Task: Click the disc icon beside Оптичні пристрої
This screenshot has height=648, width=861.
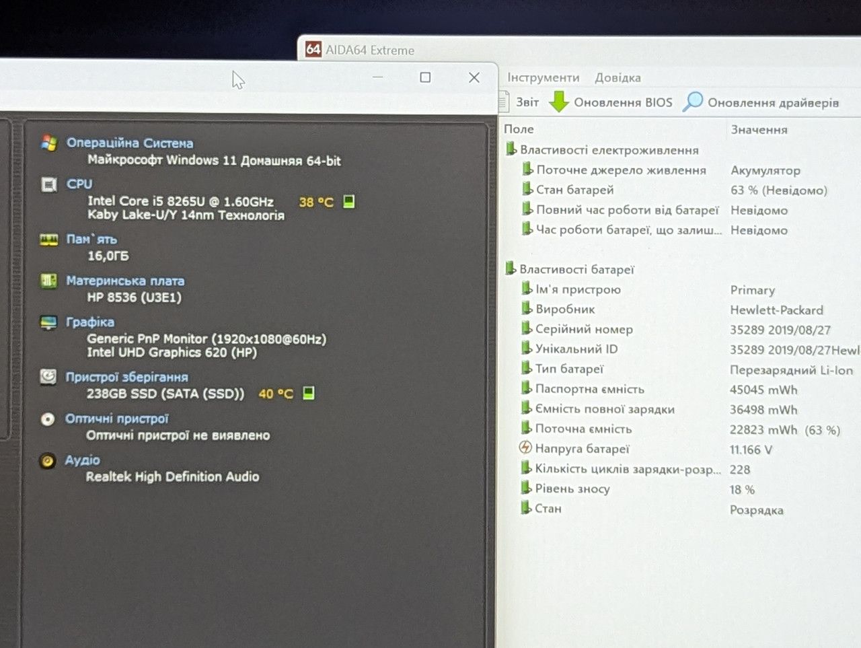Action: coord(48,419)
